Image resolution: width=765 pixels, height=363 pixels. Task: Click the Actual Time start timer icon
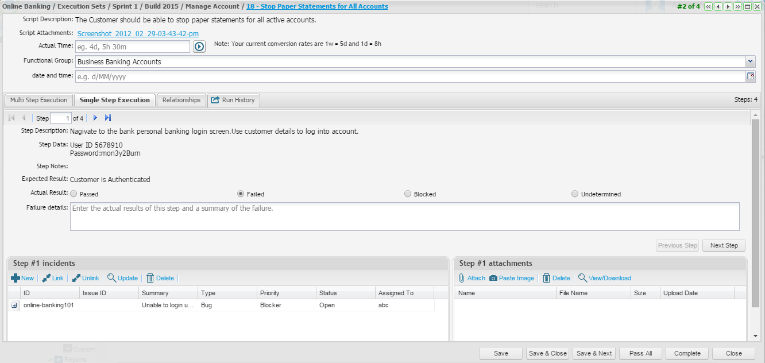tap(199, 47)
